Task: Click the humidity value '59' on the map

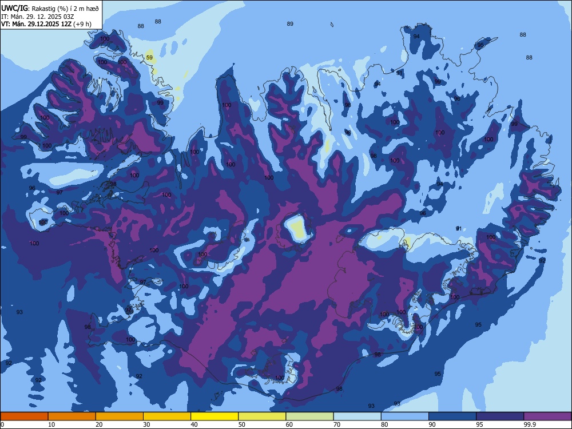Action: click(149, 58)
